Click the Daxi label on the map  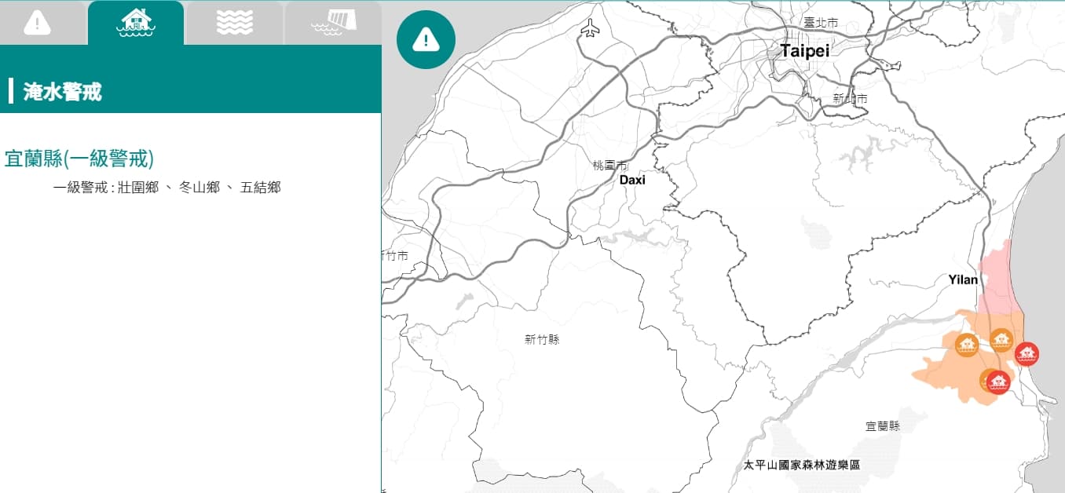[x=632, y=180]
